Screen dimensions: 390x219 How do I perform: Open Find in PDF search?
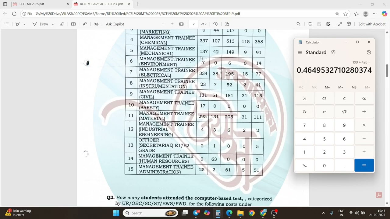click(298, 24)
